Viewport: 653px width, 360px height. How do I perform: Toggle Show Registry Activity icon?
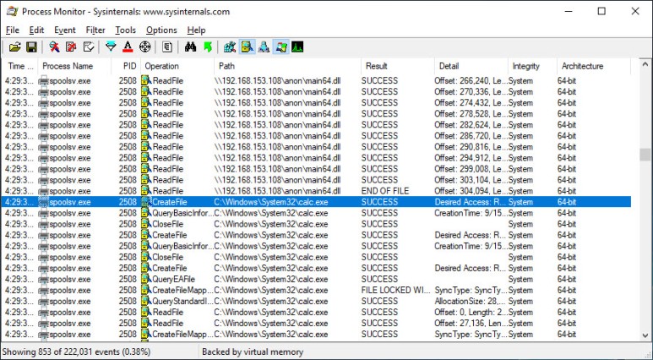[x=230, y=47]
